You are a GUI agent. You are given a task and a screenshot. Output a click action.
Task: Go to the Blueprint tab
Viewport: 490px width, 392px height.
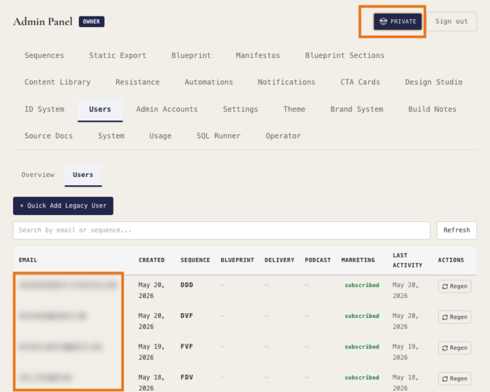[x=191, y=55]
